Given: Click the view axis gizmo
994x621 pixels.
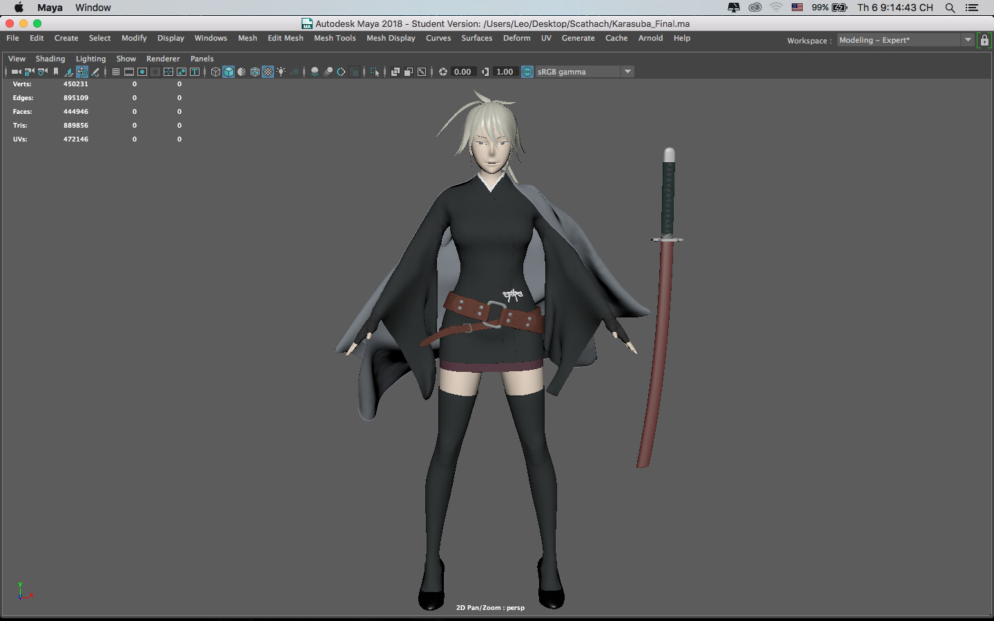Looking at the screenshot, I should pos(25,591).
